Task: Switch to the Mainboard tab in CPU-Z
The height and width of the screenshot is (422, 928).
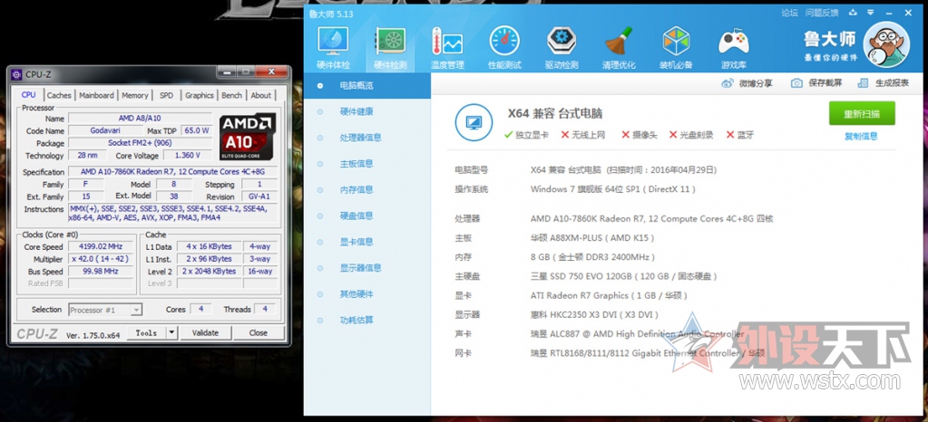Action: click(x=96, y=95)
